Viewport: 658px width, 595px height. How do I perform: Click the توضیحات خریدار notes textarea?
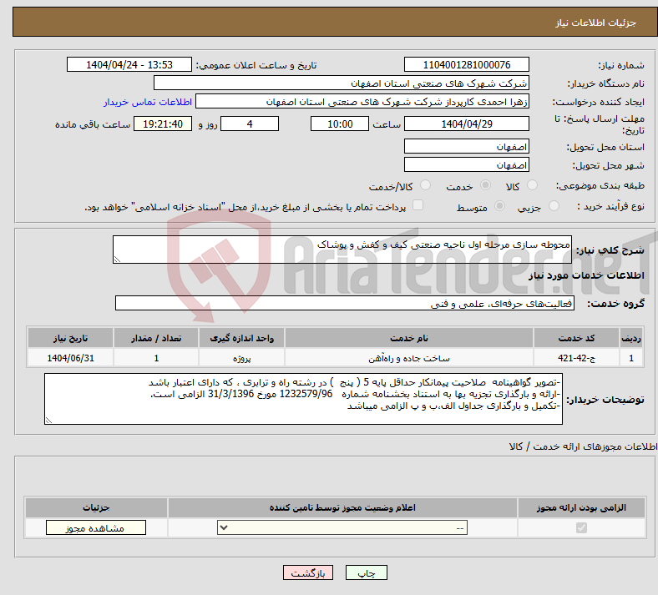pyautogui.click(x=303, y=399)
